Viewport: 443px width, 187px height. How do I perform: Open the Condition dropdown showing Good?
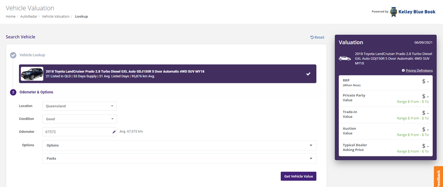pyautogui.click(x=79, y=119)
